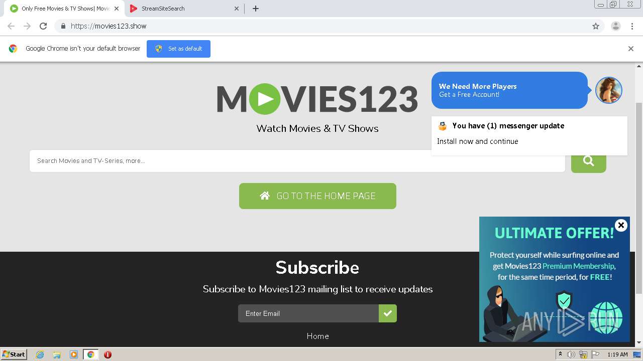Viewport: 643px width, 361px height.
Task: Reload the current page
Action: (x=43, y=26)
